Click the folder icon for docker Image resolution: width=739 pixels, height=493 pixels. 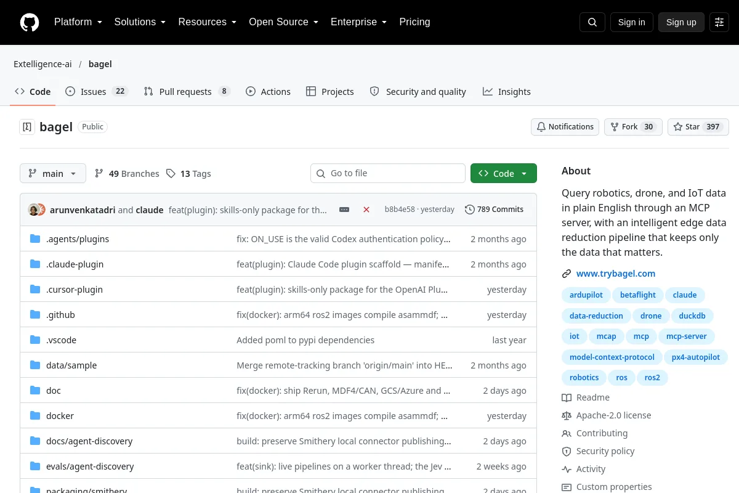pos(35,416)
